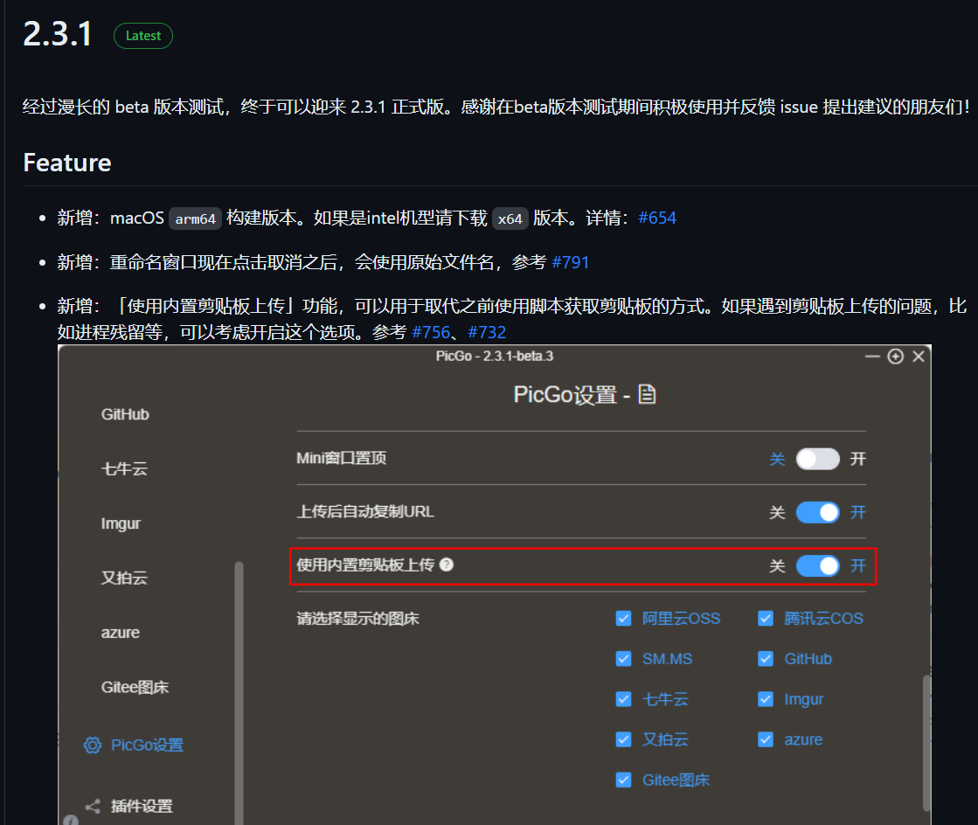Uncheck the SM.MS checkbox

[623, 658]
